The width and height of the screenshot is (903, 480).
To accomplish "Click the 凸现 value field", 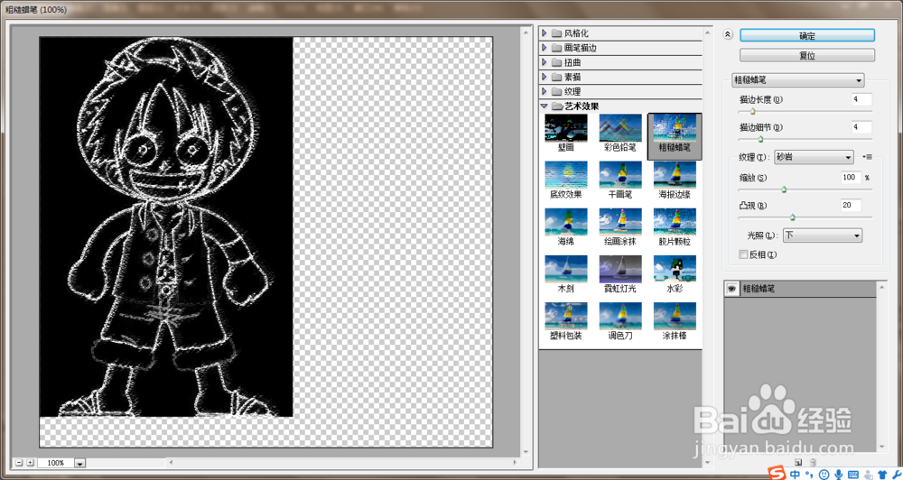I will pos(851,206).
